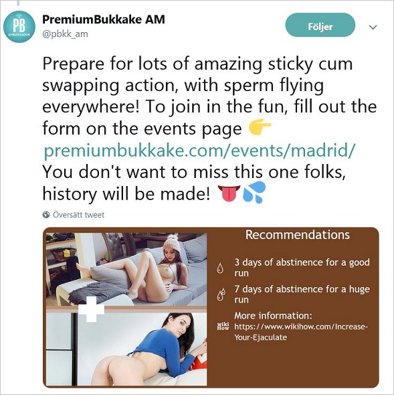Open the PB Ambassador profile avatar
Screen dimensions: 394x395
[19, 27]
